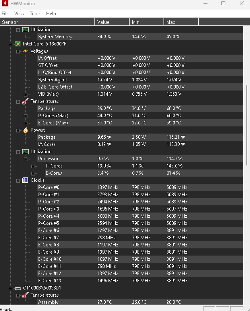Select the E-Core #9 clock row

pos(140,252)
